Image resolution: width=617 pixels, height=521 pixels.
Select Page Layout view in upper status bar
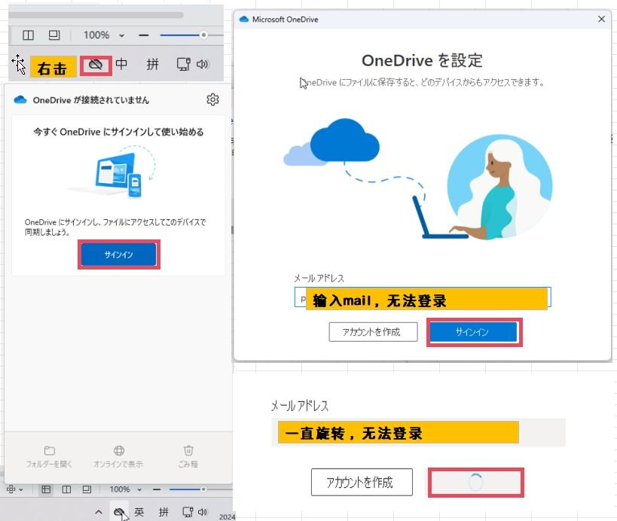(x=29, y=35)
